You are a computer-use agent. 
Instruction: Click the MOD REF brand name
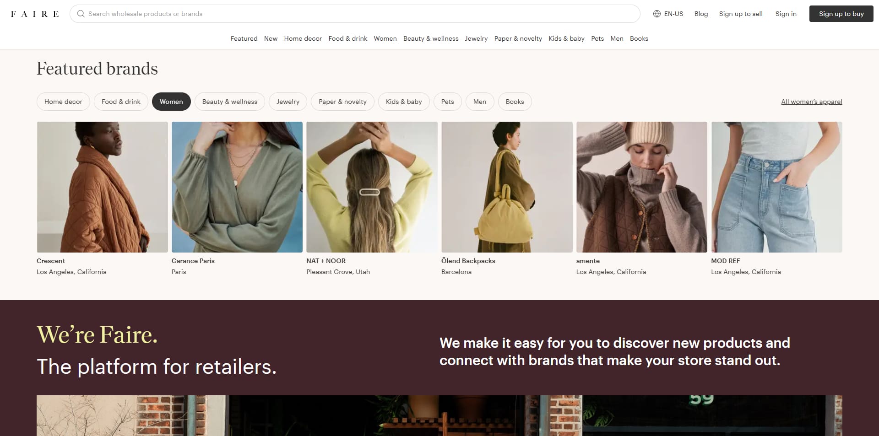[x=725, y=261]
